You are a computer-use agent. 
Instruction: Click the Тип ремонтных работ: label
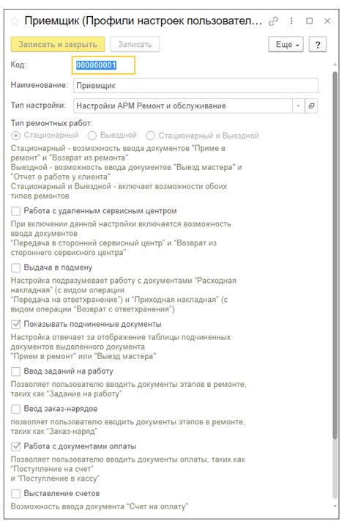point(51,123)
